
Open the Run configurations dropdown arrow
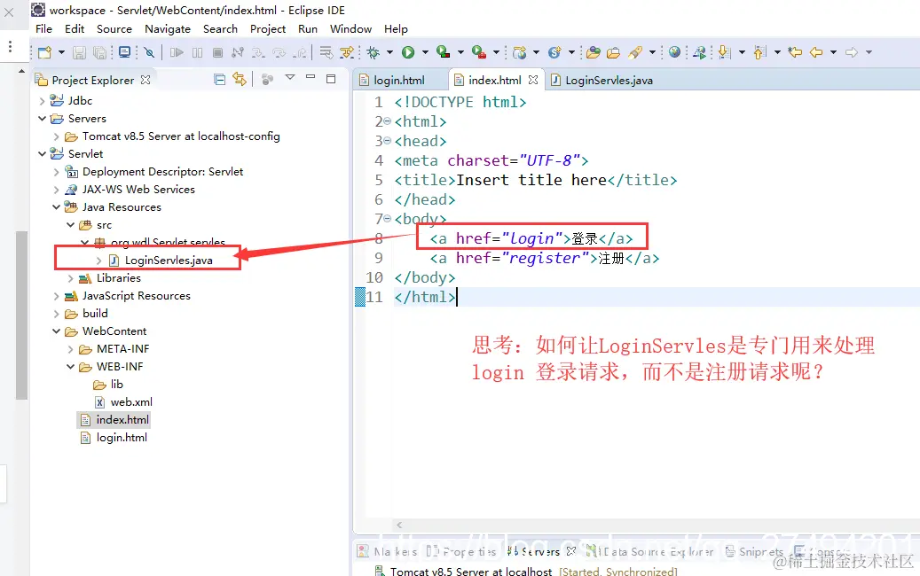[425, 53]
